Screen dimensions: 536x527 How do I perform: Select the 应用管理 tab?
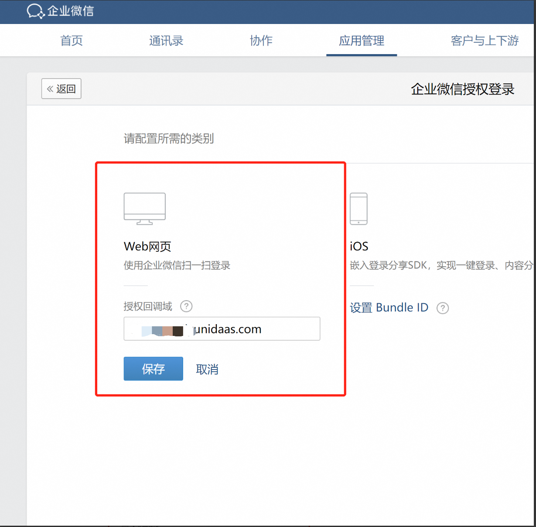point(362,41)
